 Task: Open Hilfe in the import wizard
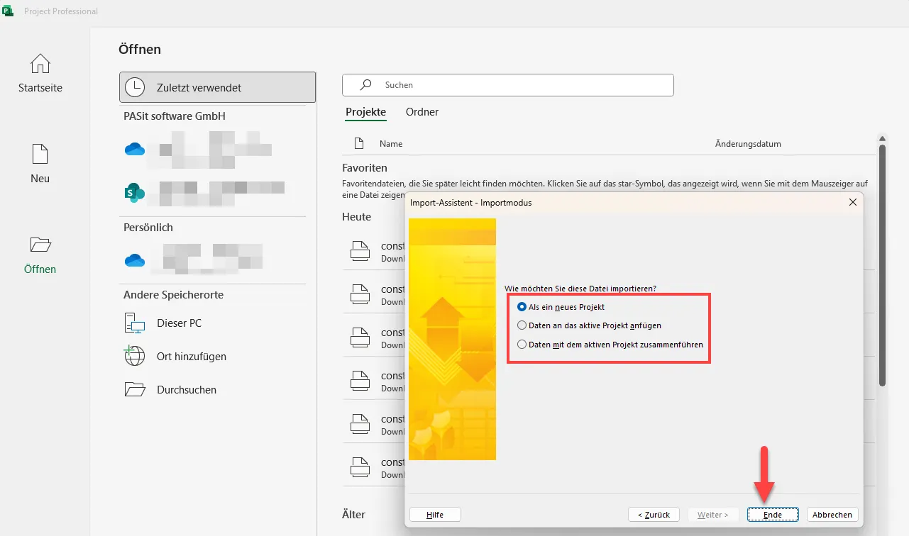435,515
